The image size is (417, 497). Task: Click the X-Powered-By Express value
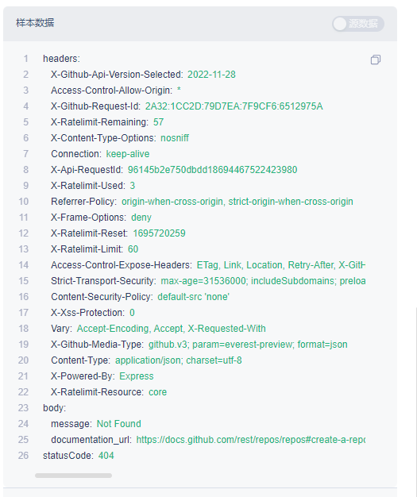137,376
